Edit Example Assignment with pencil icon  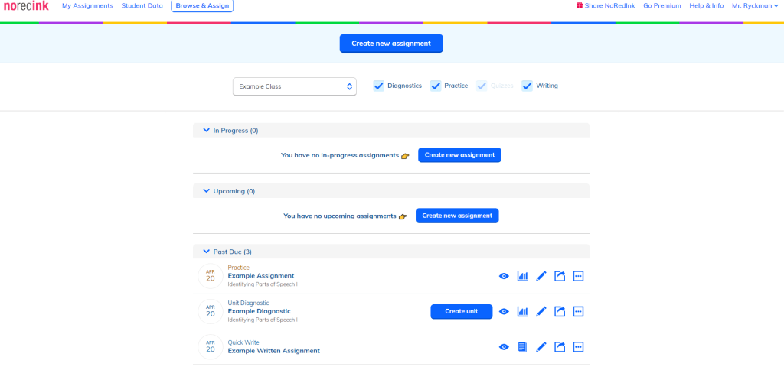(x=541, y=276)
